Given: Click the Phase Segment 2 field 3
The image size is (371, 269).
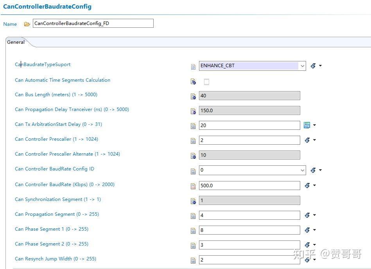Looking at the screenshot, I should point(249,245).
